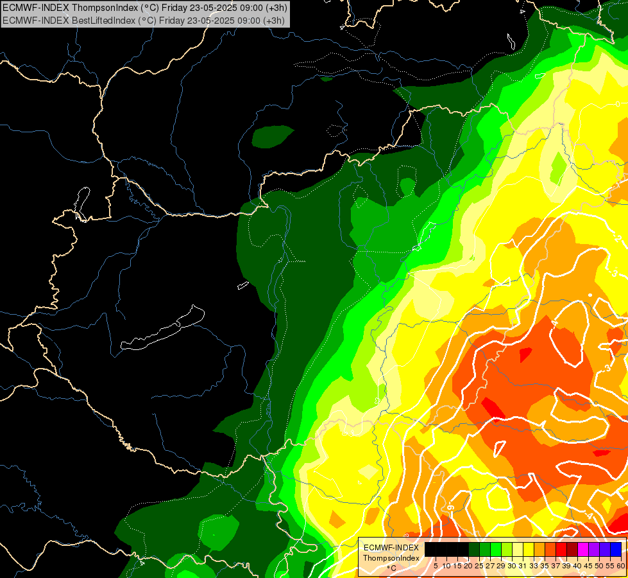
Task: Click the dark green legend swatch for 20-25
Action: pos(474,549)
